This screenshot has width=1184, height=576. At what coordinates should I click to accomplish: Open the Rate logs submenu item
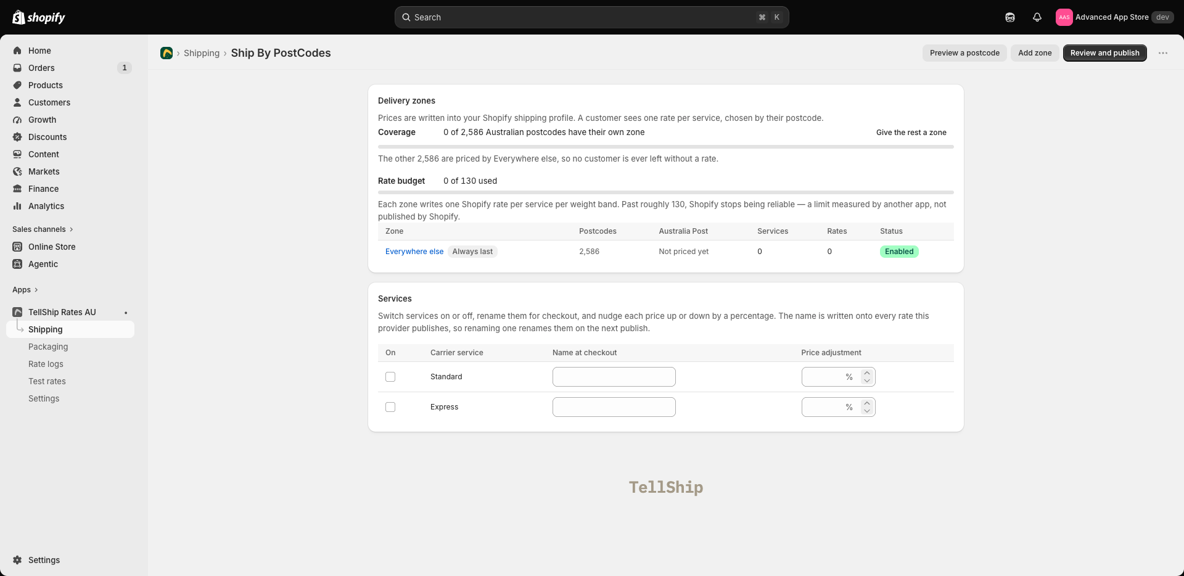coord(46,364)
